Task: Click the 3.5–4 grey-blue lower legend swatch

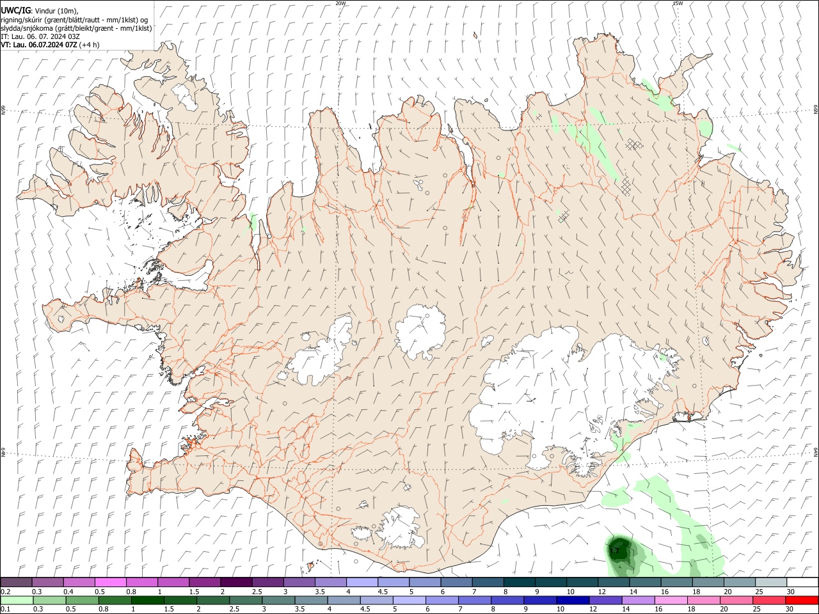Action: pos(311,600)
